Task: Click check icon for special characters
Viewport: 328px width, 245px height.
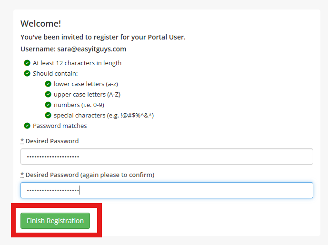Action: tap(48, 115)
